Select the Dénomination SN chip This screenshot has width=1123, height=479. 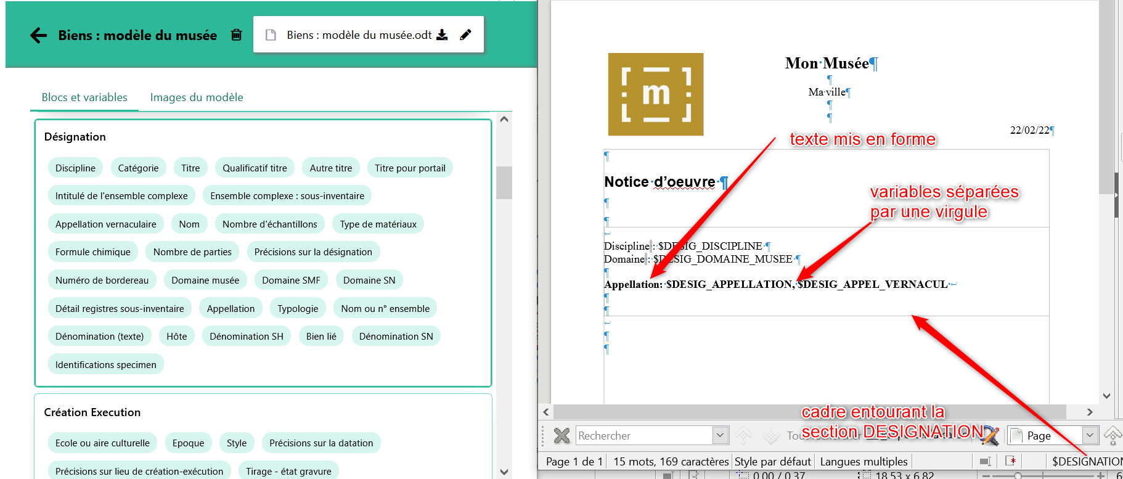pos(396,336)
